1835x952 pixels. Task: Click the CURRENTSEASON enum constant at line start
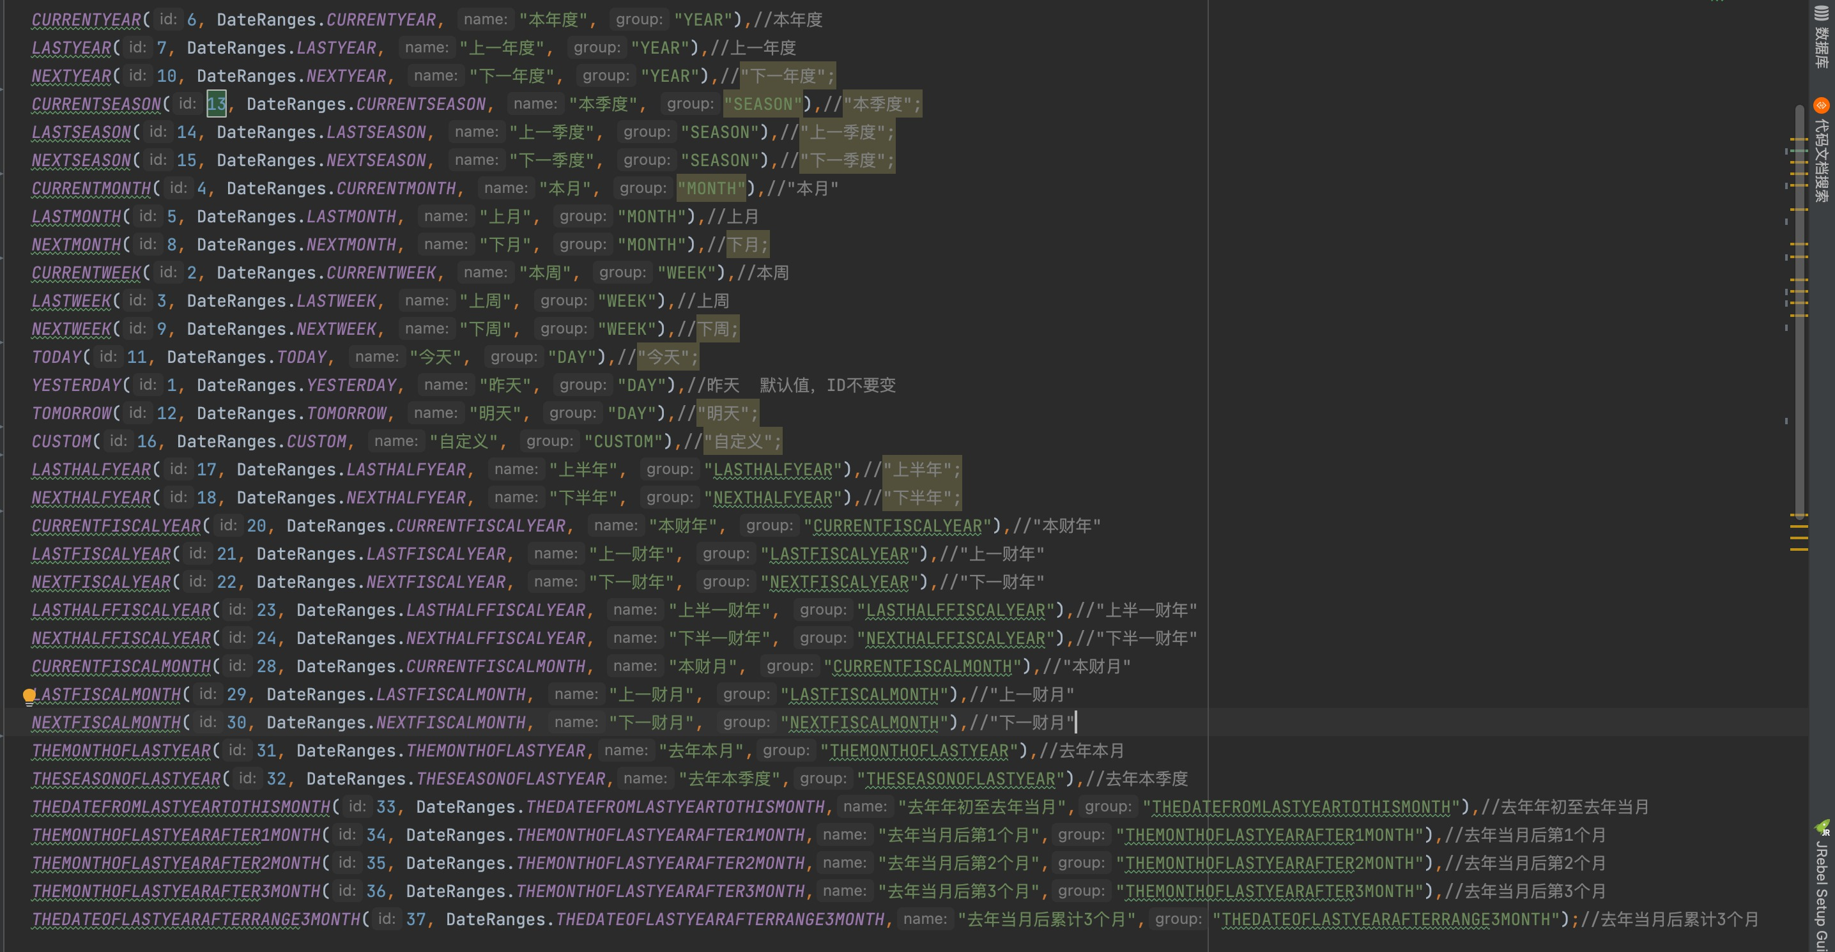(x=96, y=104)
